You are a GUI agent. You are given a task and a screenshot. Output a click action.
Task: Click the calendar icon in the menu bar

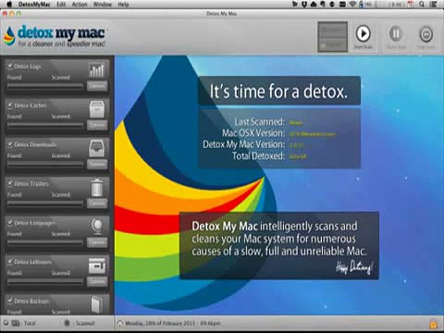pos(411,5)
